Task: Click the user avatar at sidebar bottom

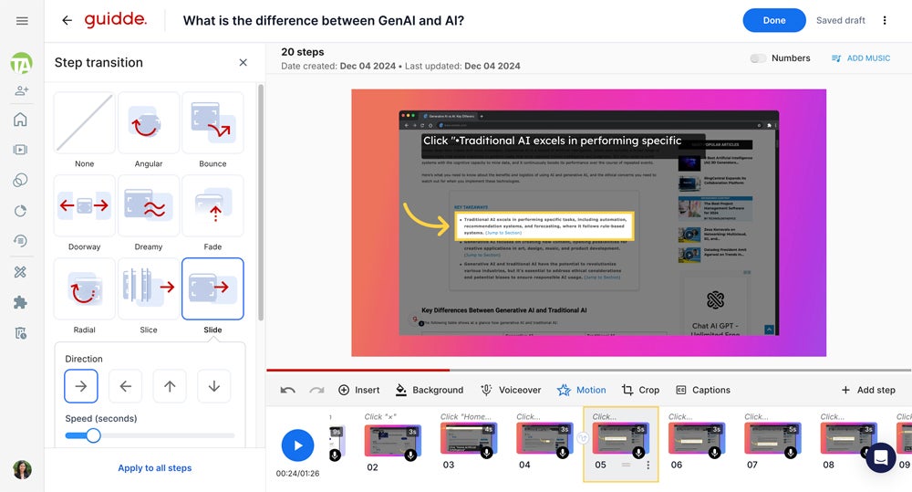Action: [22, 469]
